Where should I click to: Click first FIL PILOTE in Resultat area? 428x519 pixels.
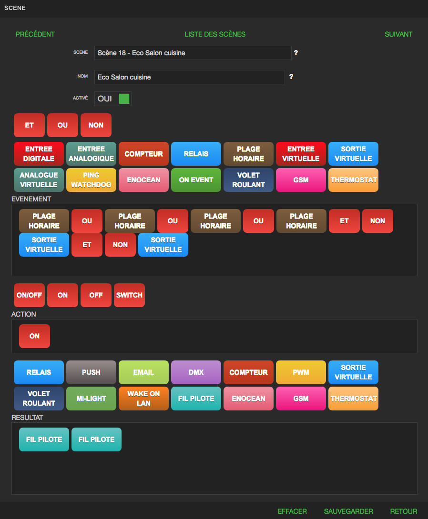[44, 439]
